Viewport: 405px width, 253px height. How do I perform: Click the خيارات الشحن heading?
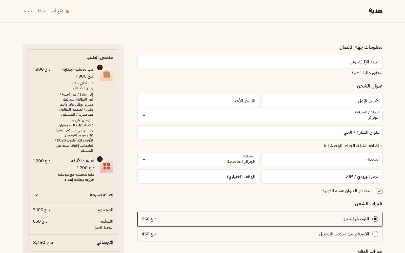(x=369, y=204)
